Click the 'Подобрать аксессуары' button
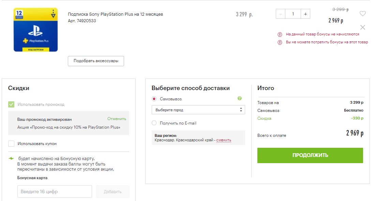Viewport: 375px width, 201px height. (96, 61)
